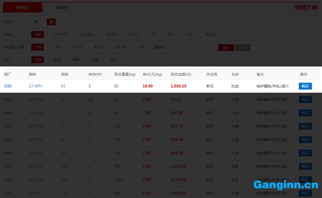Open the 快速下单 quick order link
The height and width of the screenshot is (198, 322).
[x=306, y=8]
